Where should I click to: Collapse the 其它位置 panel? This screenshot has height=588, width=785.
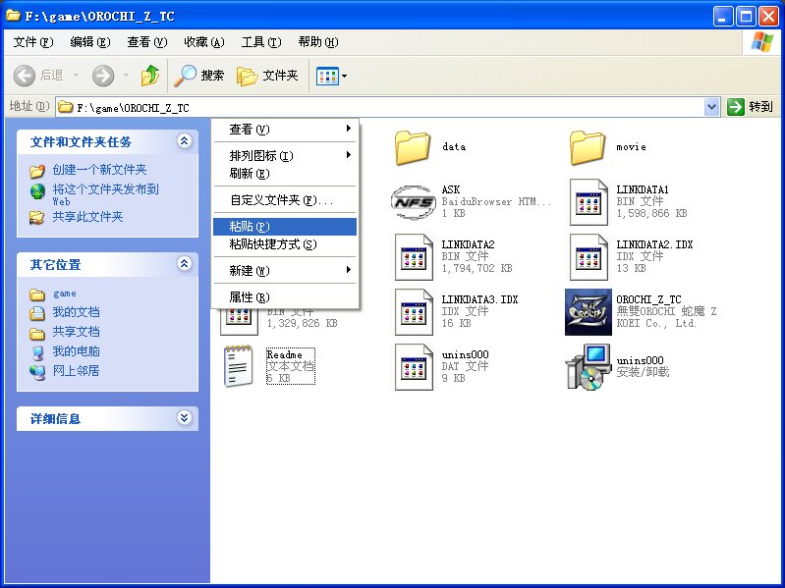click(x=184, y=264)
